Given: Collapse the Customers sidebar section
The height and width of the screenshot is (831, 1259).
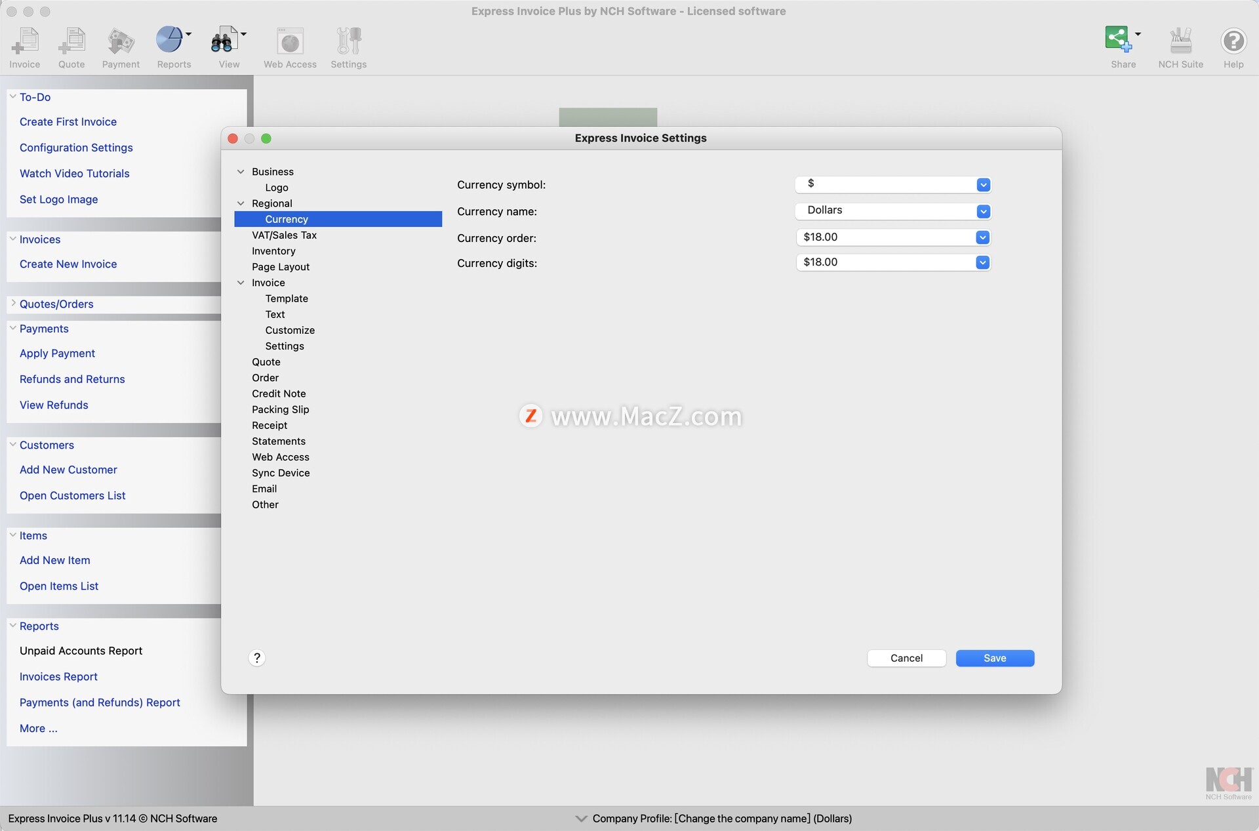Looking at the screenshot, I should point(12,444).
